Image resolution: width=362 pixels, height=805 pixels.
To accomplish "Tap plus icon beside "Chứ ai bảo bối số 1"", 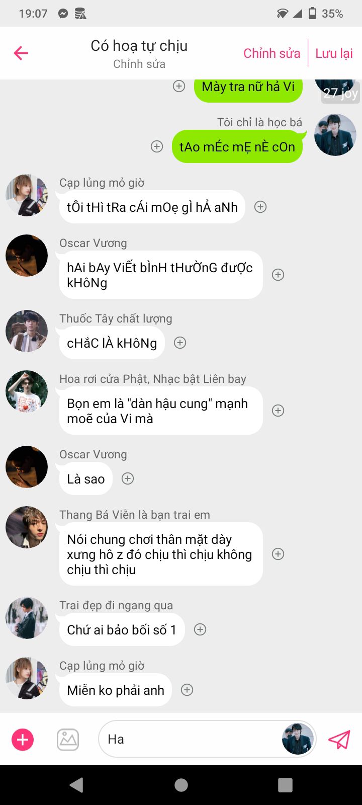I will click(200, 629).
